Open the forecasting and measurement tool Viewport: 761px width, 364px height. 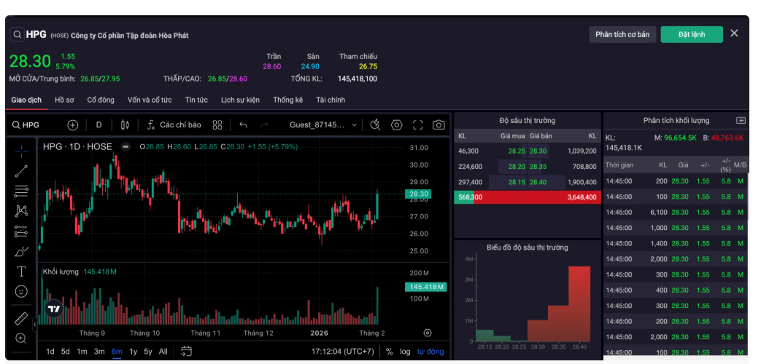coord(21,232)
